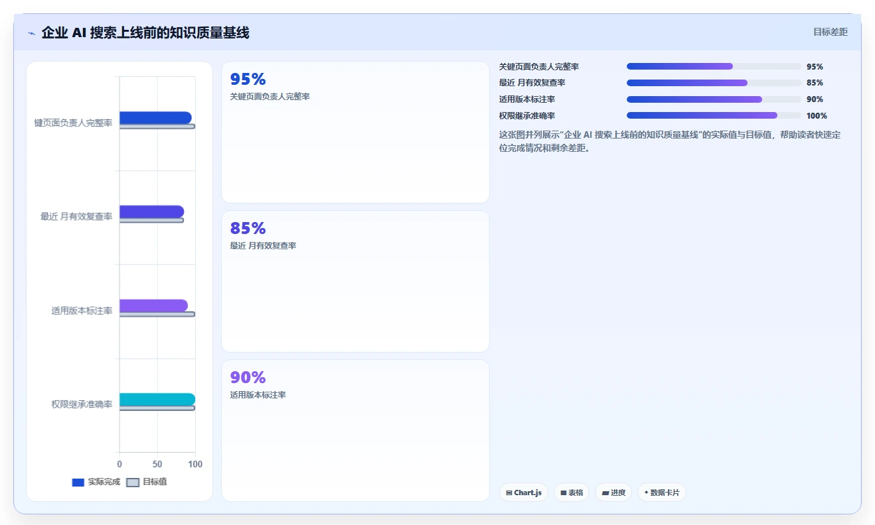The width and height of the screenshot is (875, 525).
Task: Click the chart axis label 最近 月有效复查率
Action: [76, 216]
